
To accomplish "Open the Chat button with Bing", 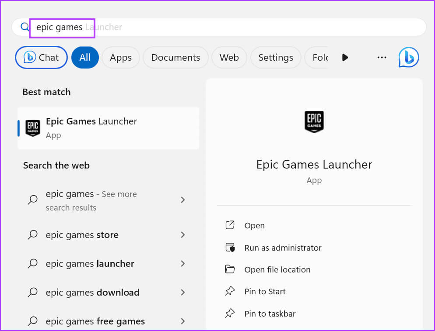I will click(x=41, y=58).
